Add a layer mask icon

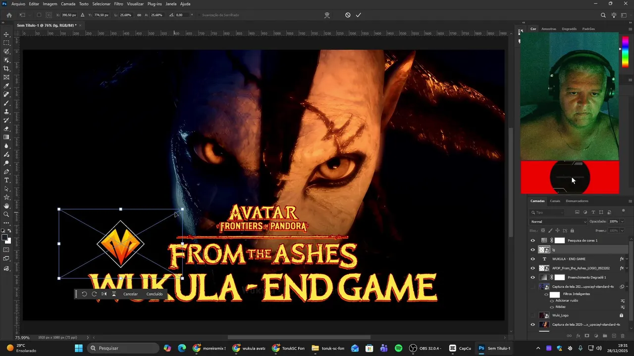pyautogui.click(x=587, y=336)
